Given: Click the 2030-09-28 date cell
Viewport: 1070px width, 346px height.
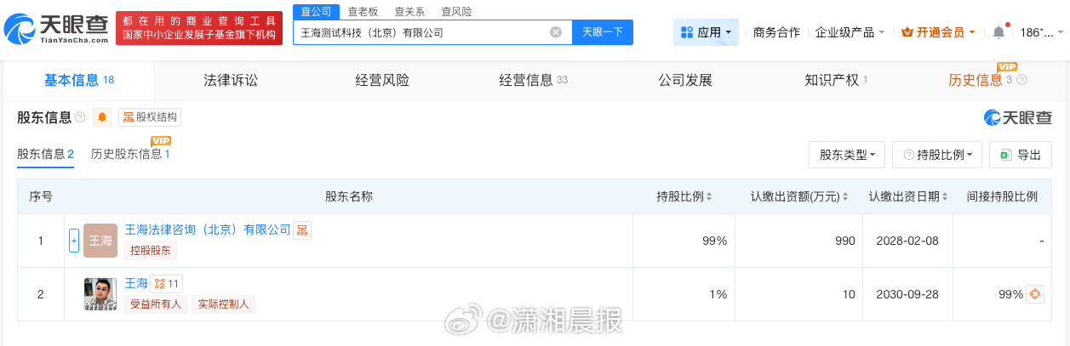Looking at the screenshot, I should (907, 294).
